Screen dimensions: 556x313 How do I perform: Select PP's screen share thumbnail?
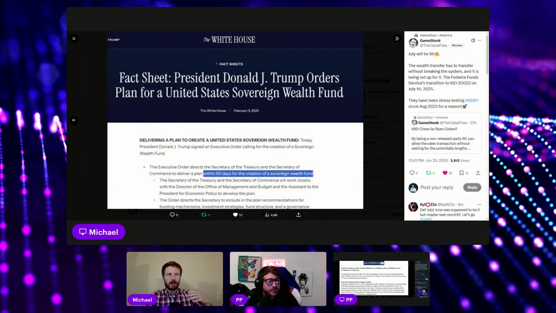click(381, 279)
